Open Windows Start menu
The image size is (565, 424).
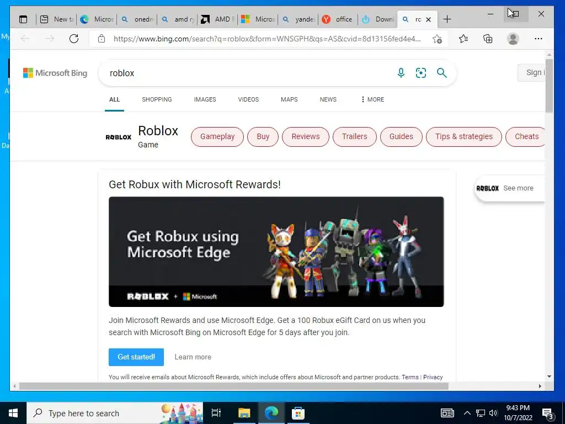tap(13, 413)
